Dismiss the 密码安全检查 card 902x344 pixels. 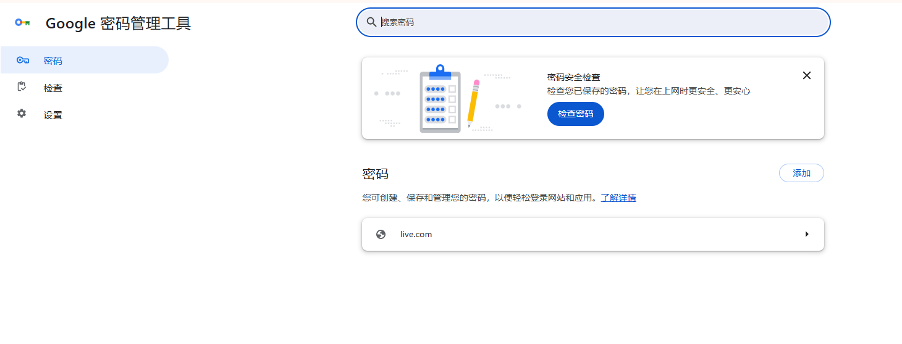pos(806,75)
